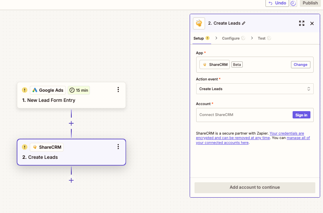Expand the step panel to full screen
The image size is (323, 213).
pyautogui.click(x=302, y=23)
